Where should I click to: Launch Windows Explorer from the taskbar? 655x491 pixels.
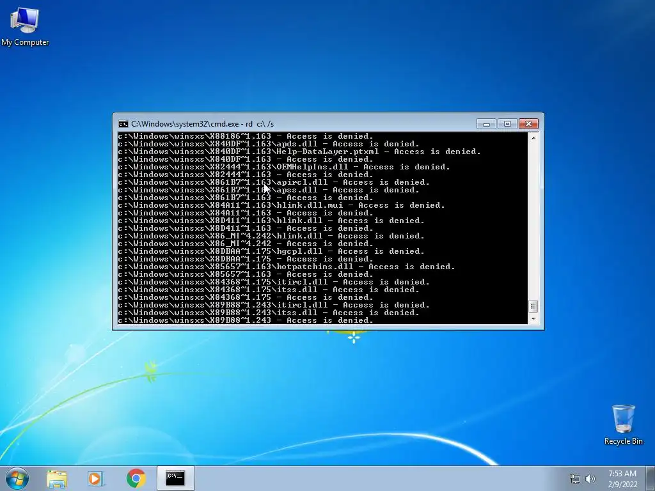(x=57, y=479)
